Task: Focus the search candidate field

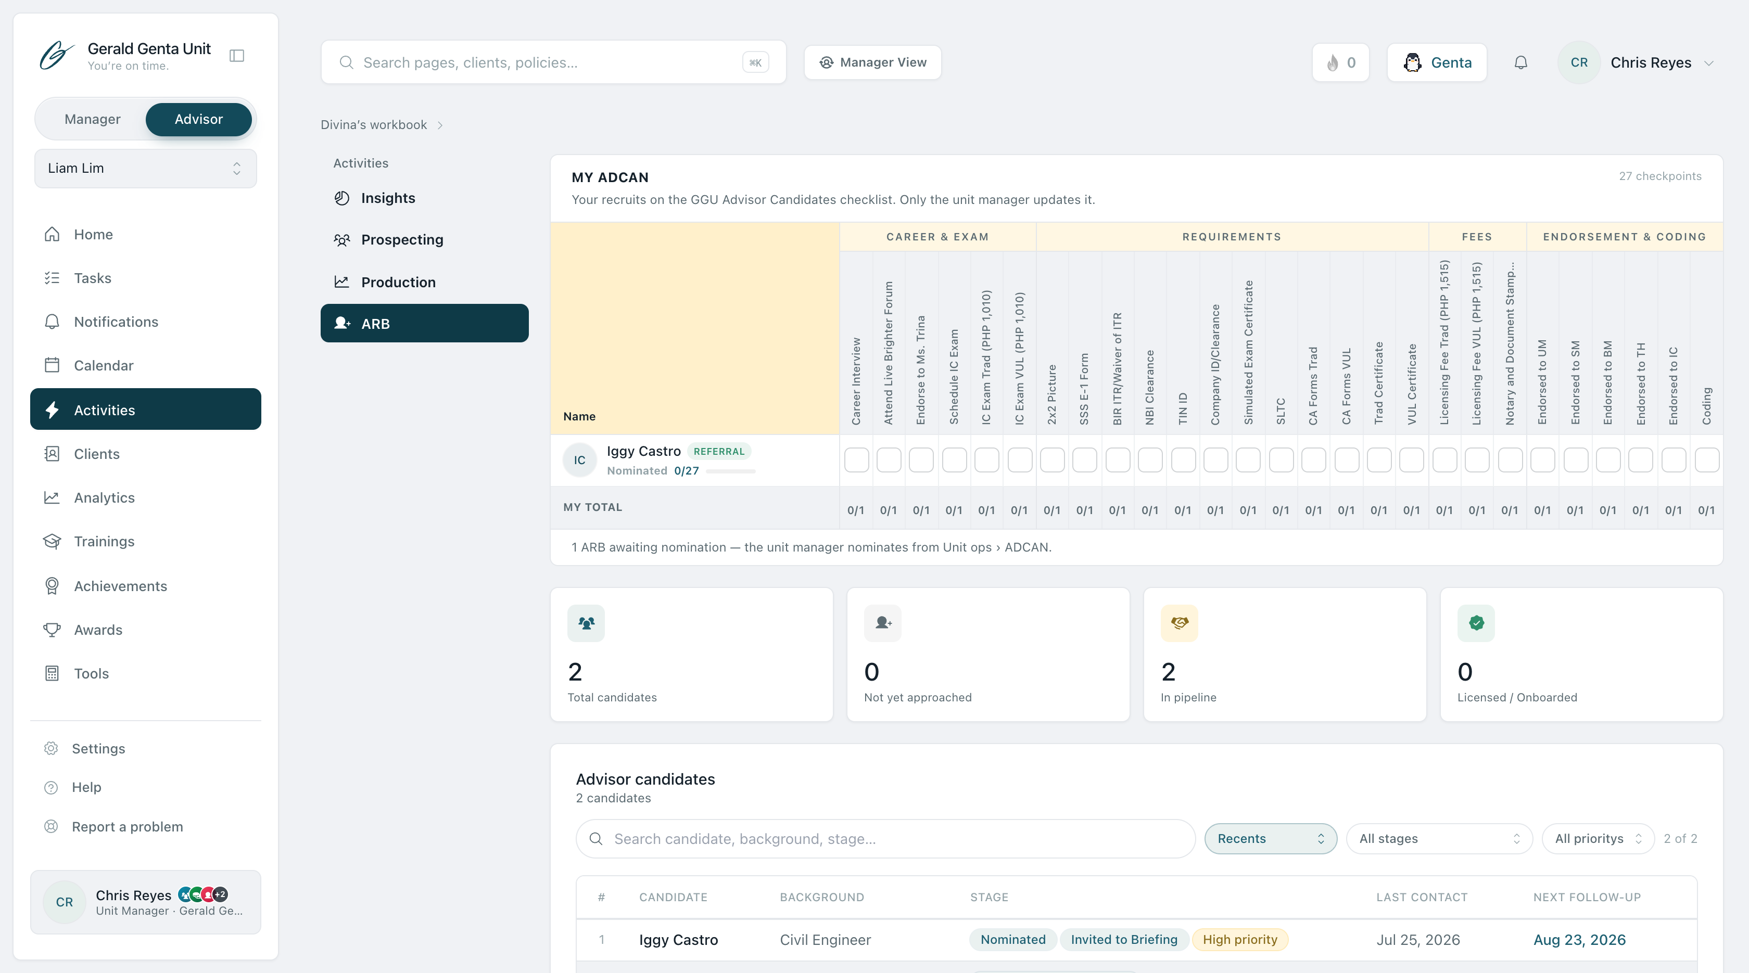Action: 885,839
